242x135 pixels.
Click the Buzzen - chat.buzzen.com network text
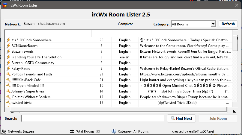[44, 24]
